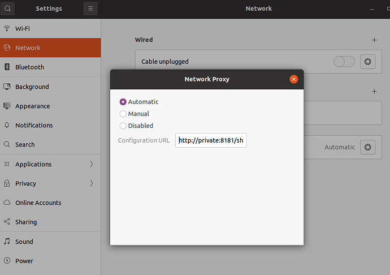
Task: Select the Manual proxy radio button
Action: (123, 114)
